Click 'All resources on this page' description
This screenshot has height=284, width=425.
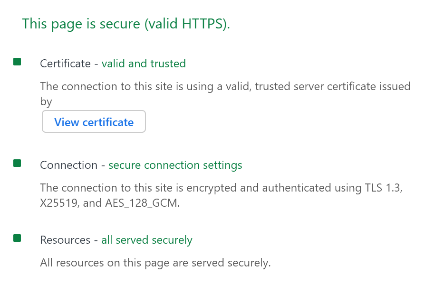point(155,262)
